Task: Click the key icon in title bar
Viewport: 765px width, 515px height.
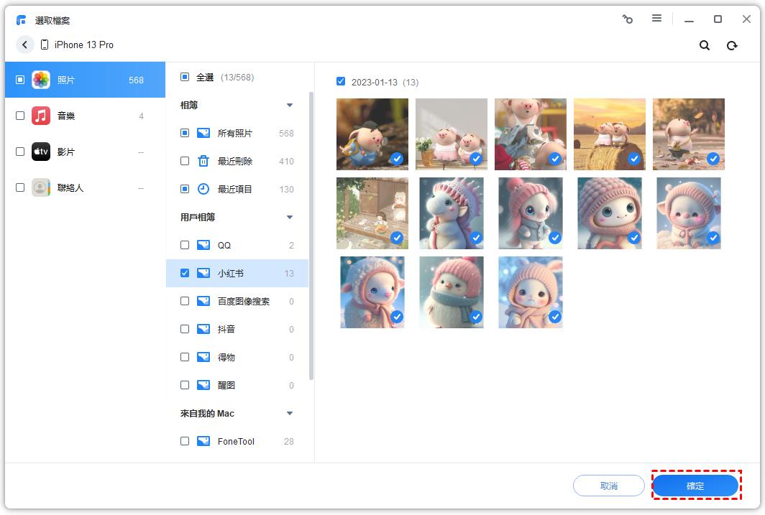Action: click(x=628, y=19)
